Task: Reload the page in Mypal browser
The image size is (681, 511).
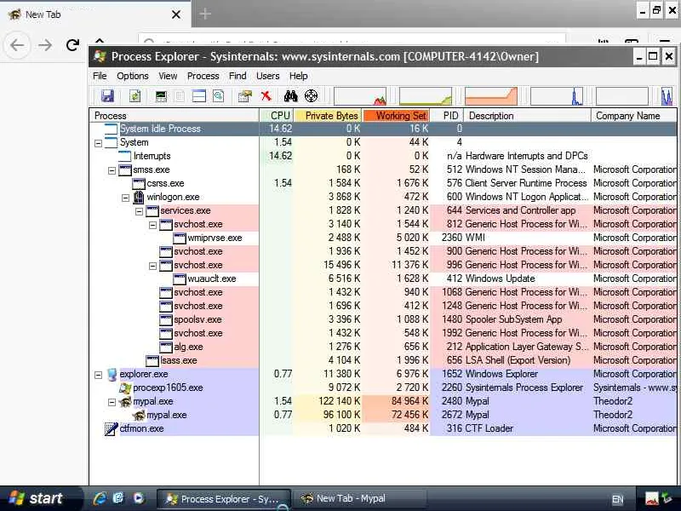Action: click(72, 45)
